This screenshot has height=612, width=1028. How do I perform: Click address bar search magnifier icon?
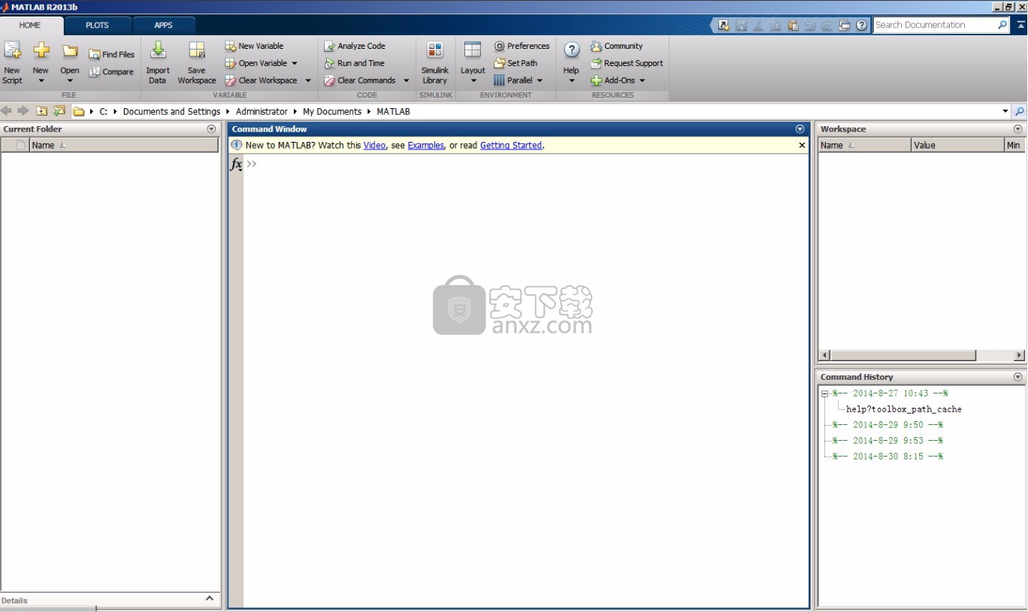1020,111
